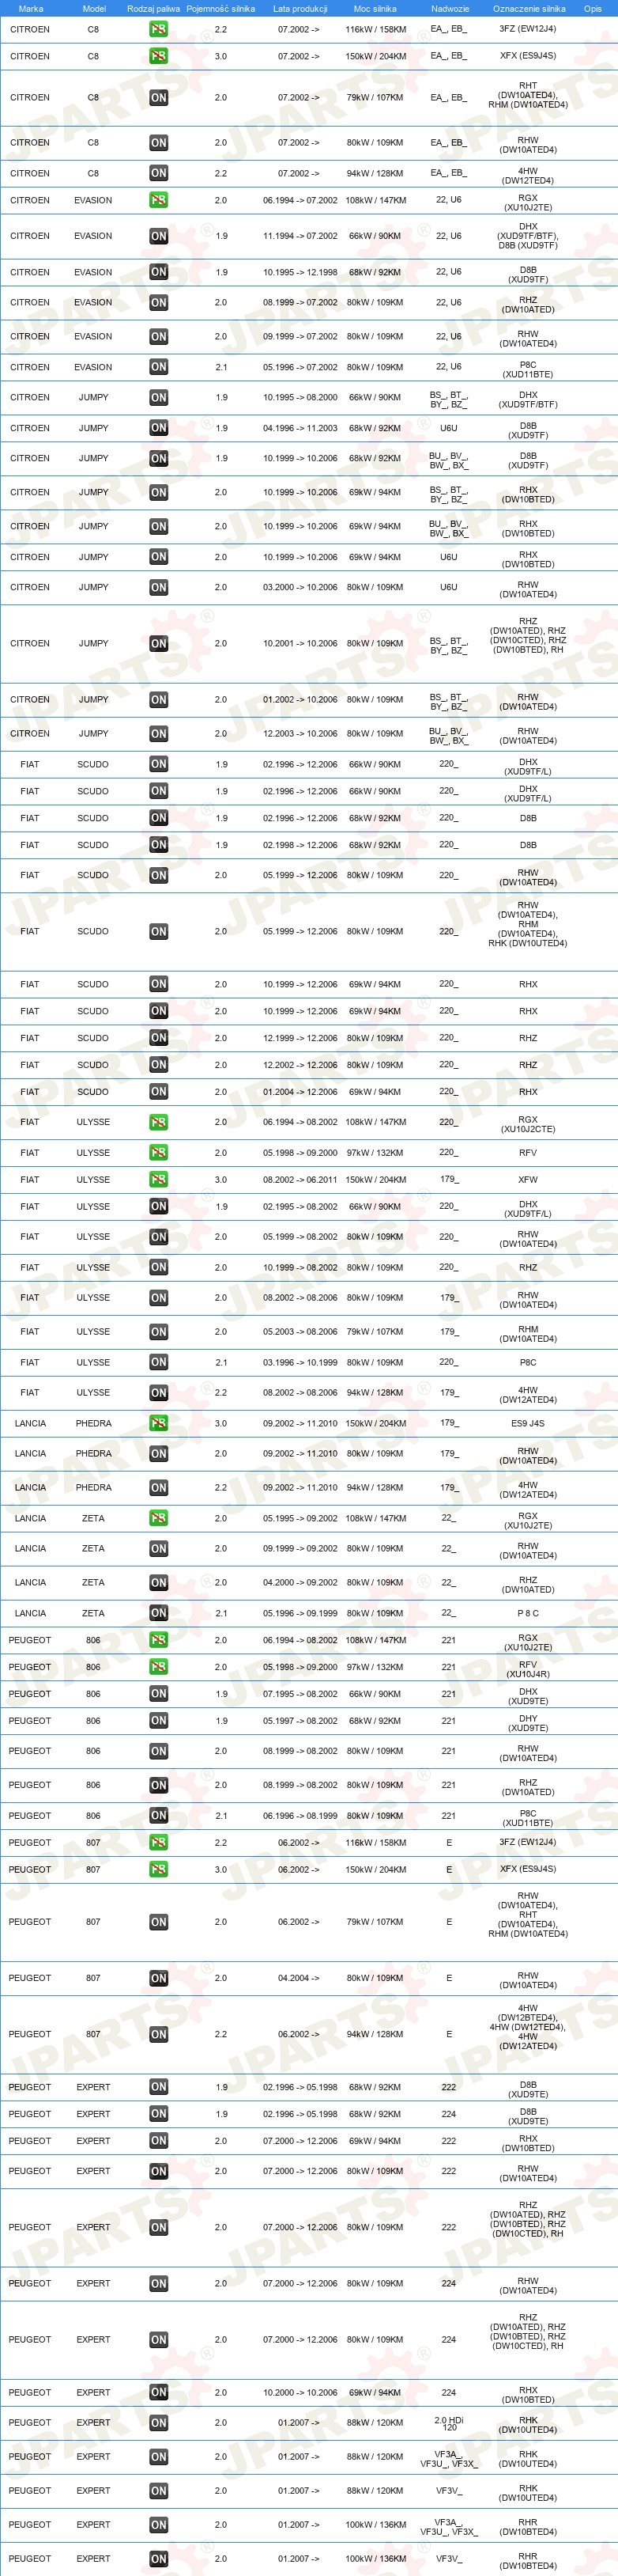Click diesel icon in Fiat Scudo 01.2004 row
Viewport: 618px width, 2576px height.
click(158, 1092)
